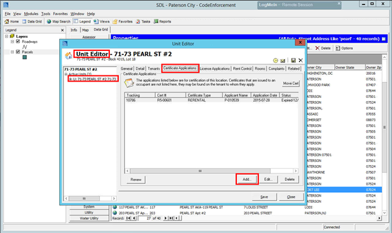Close the Legend panel
The height and width of the screenshot is (233, 392).
62,30
